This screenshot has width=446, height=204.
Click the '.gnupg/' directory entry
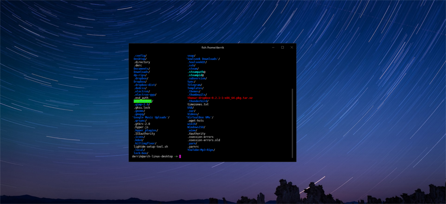coord(139,114)
